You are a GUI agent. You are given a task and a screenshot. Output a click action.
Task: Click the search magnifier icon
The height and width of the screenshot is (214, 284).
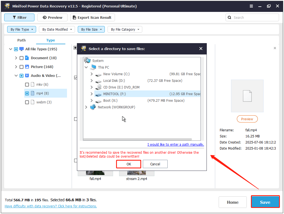pyautogui.click(x=229, y=17)
